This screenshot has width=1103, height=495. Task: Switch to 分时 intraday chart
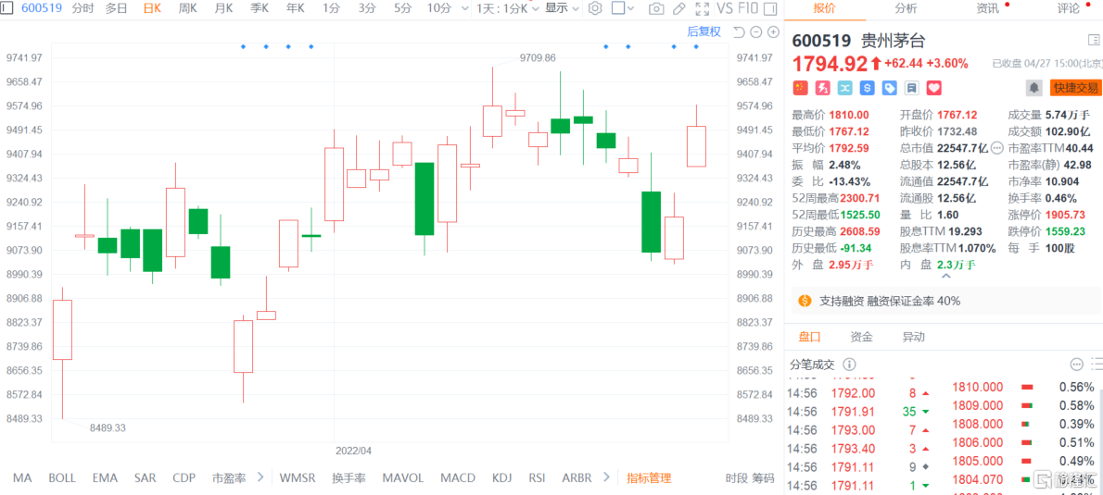[x=82, y=8]
